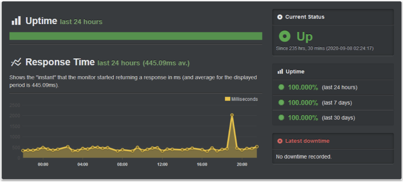
Task: Click the 1500 y-axis label
Action: pos(15,126)
